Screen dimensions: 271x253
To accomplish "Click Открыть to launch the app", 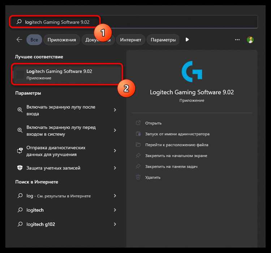I will point(153,123).
